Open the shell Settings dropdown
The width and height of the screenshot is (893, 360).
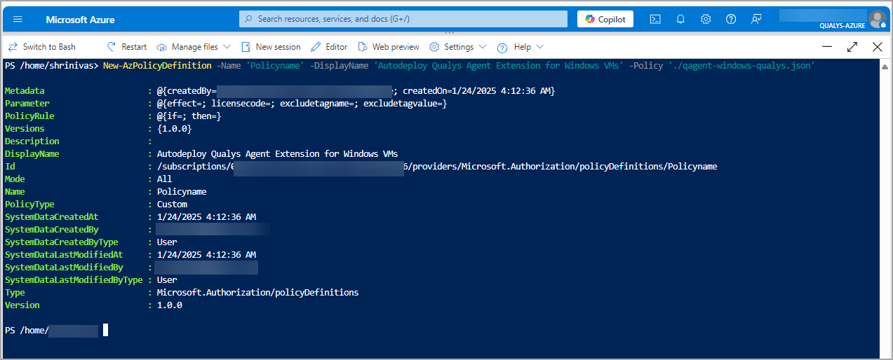[x=457, y=47]
